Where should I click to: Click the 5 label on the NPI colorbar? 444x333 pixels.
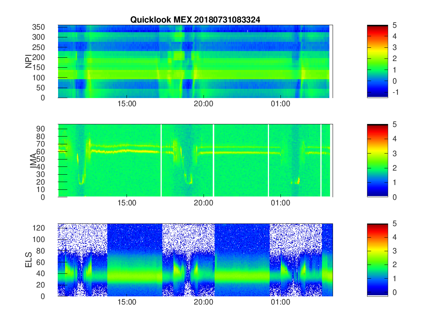tap(394, 25)
